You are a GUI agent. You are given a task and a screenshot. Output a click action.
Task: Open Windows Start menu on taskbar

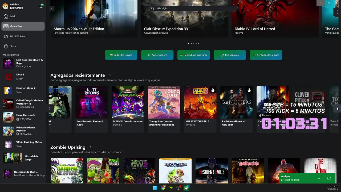(155, 188)
